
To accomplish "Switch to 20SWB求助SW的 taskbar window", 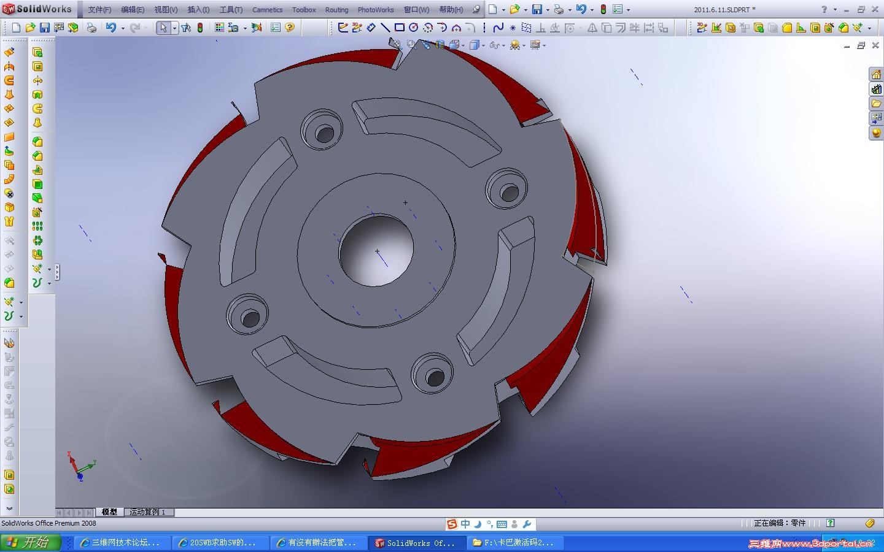I will 221,543.
